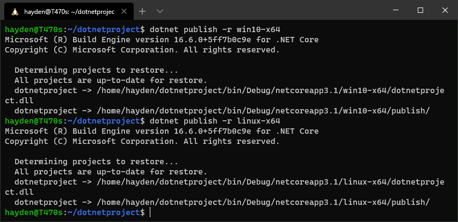
Task: Expand the new tab profile dropdown arrow
Action: pos(160,11)
